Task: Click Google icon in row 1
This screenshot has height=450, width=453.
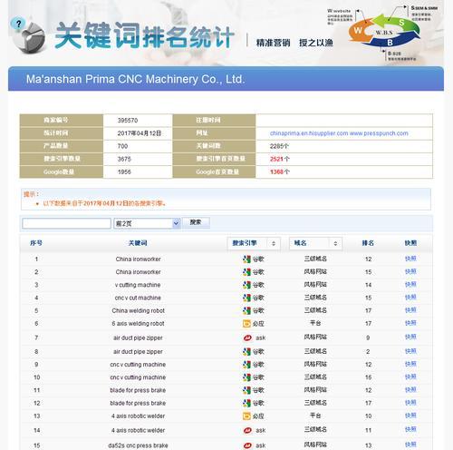Action: (246, 259)
